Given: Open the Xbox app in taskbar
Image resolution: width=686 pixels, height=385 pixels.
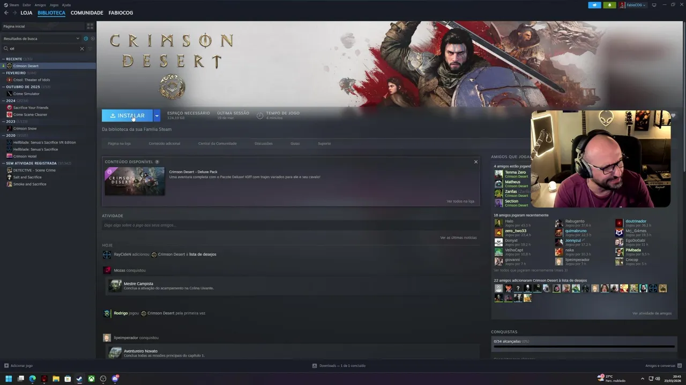Looking at the screenshot, I should click(92, 379).
